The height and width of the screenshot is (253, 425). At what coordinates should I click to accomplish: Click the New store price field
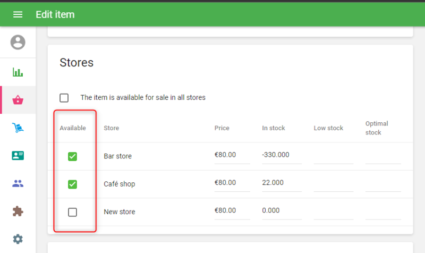click(x=232, y=211)
